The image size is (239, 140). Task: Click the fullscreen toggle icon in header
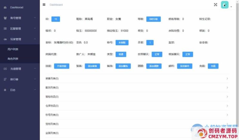tap(215, 5)
